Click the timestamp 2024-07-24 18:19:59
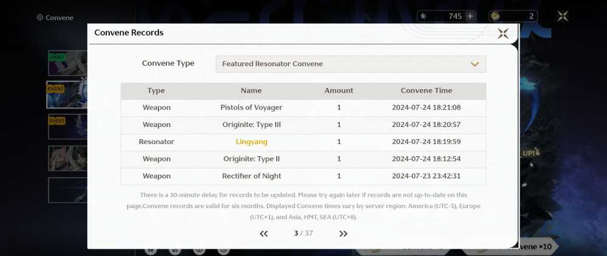Viewport: 607px width, 256px height. point(426,142)
